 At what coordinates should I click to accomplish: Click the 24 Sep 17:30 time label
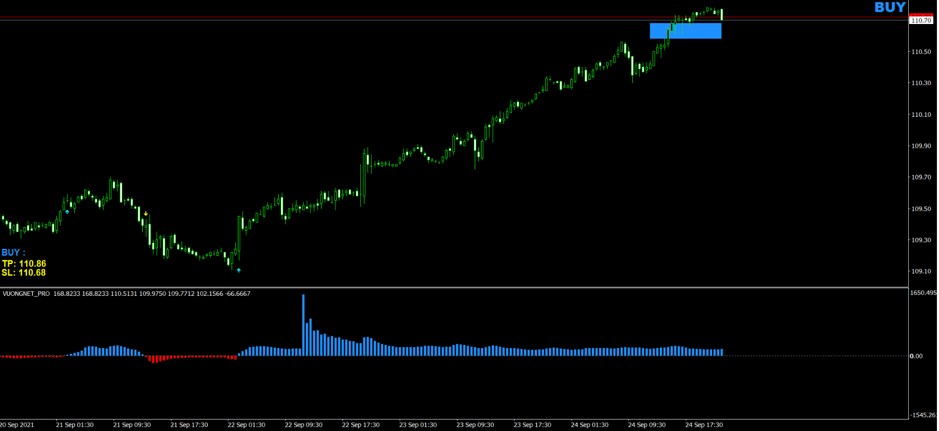click(x=704, y=425)
